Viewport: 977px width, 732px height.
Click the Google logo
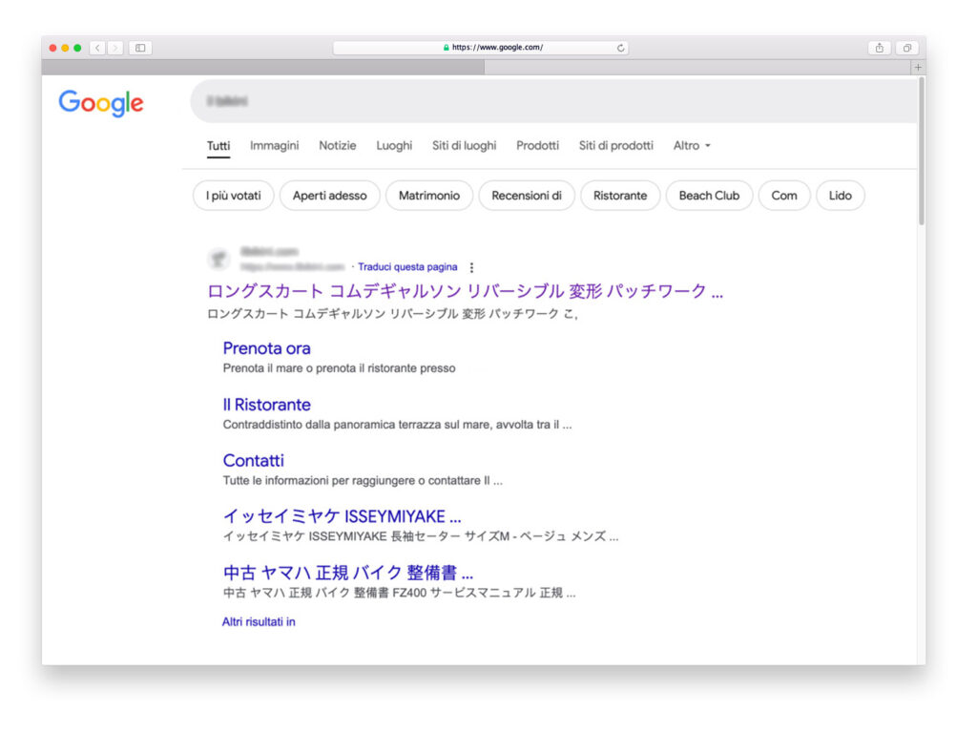[101, 103]
